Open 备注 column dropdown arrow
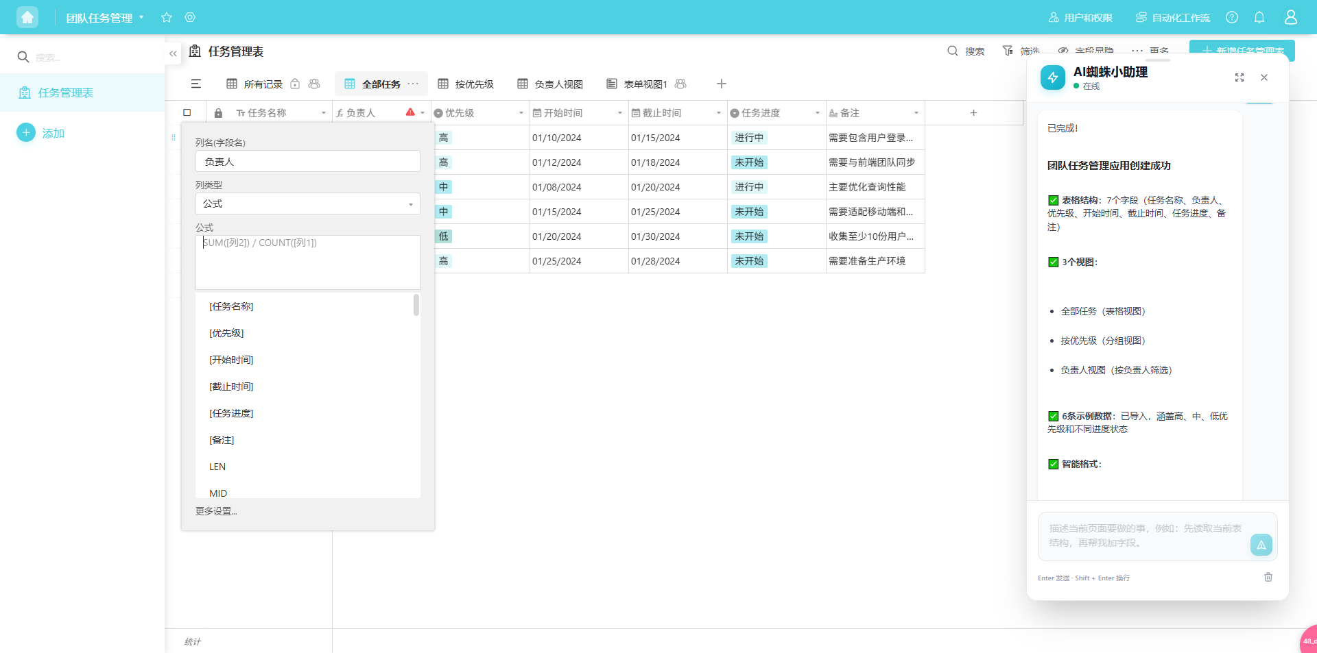 (x=916, y=113)
